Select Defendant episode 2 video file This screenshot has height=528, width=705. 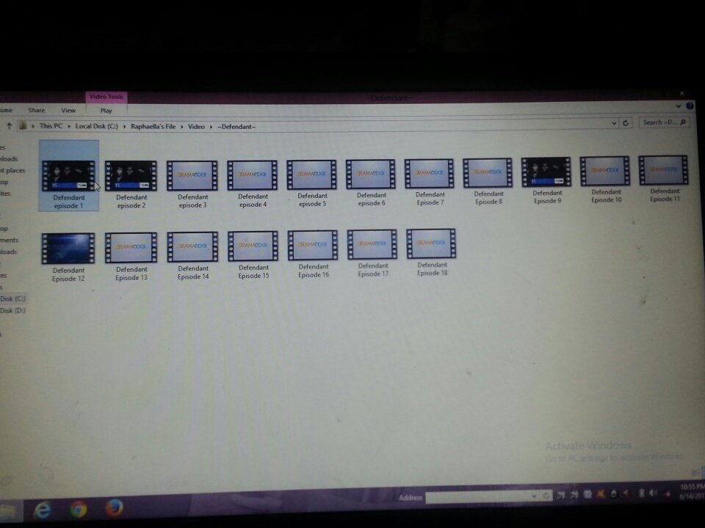coord(131,184)
